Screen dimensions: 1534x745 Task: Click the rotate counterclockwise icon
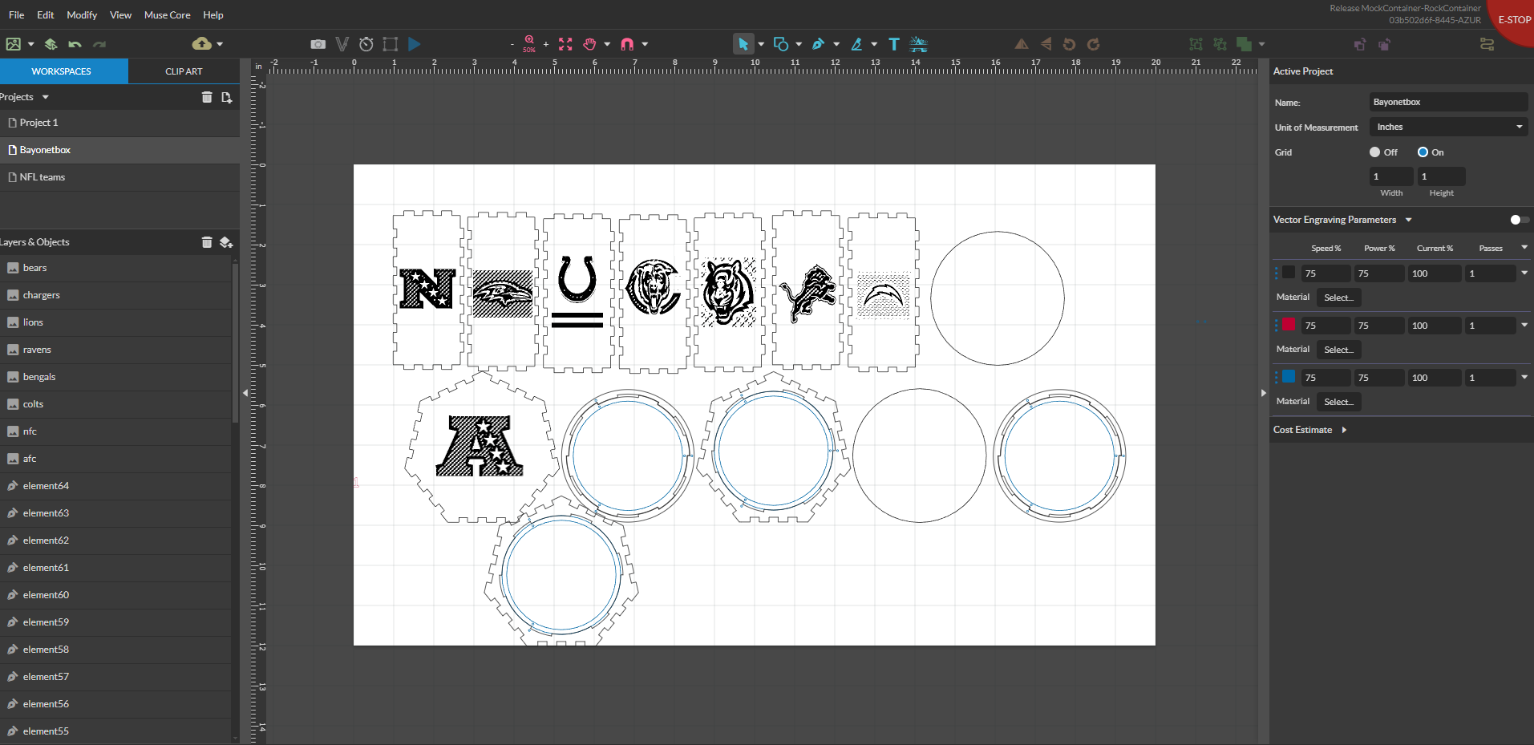[x=1069, y=44]
